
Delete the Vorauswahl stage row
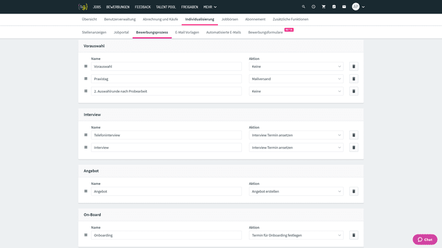[354, 67]
